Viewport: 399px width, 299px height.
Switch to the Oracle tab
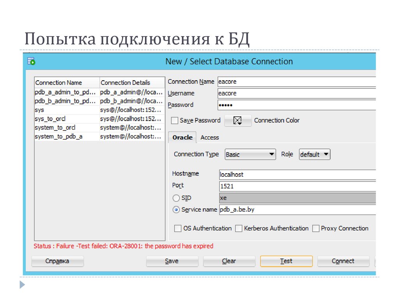click(x=182, y=137)
